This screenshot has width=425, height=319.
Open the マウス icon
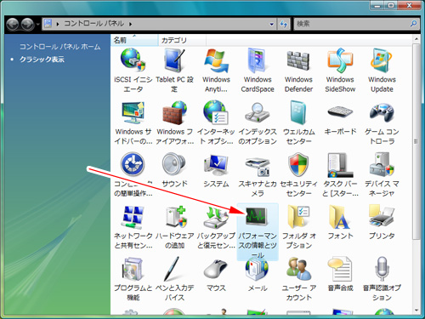pyautogui.click(x=215, y=269)
